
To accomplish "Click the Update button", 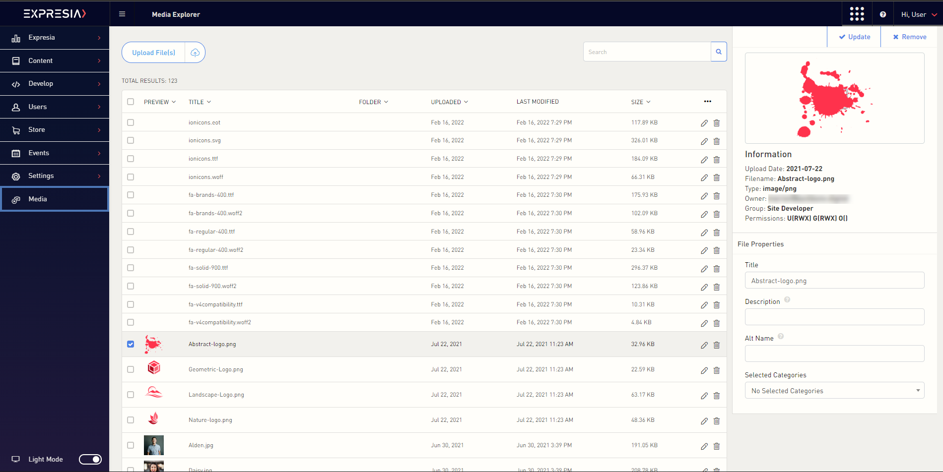I will [x=854, y=37].
